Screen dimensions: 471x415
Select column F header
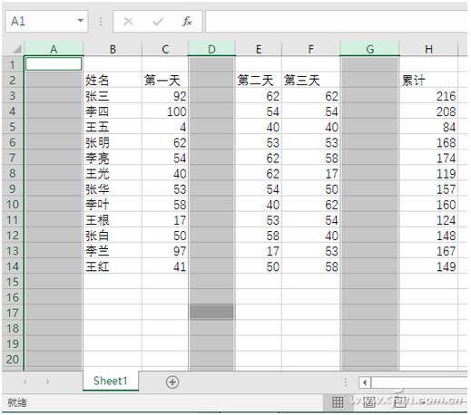[x=310, y=49]
